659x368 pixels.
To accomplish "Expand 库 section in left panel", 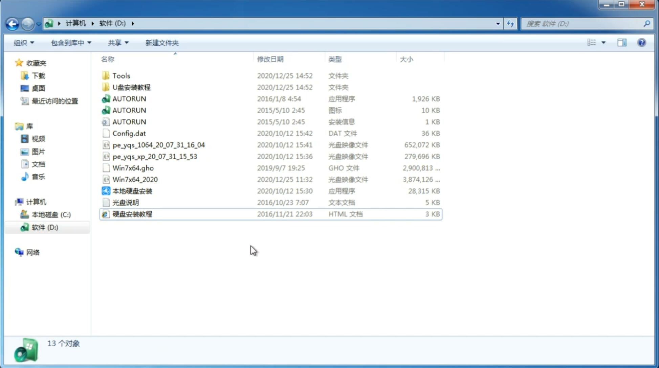I will click(x=12, y=126).
